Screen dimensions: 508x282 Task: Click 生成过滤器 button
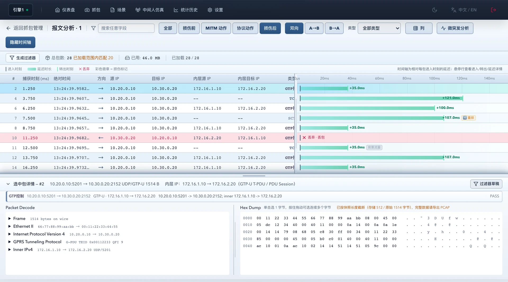click(22, 58)
